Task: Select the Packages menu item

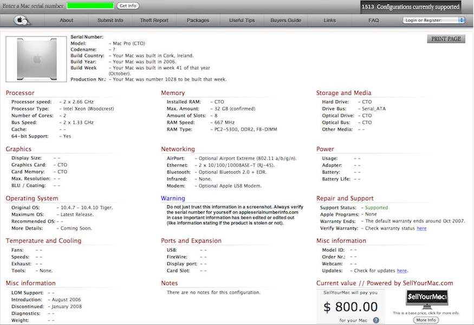Action: tap(198, 20)
